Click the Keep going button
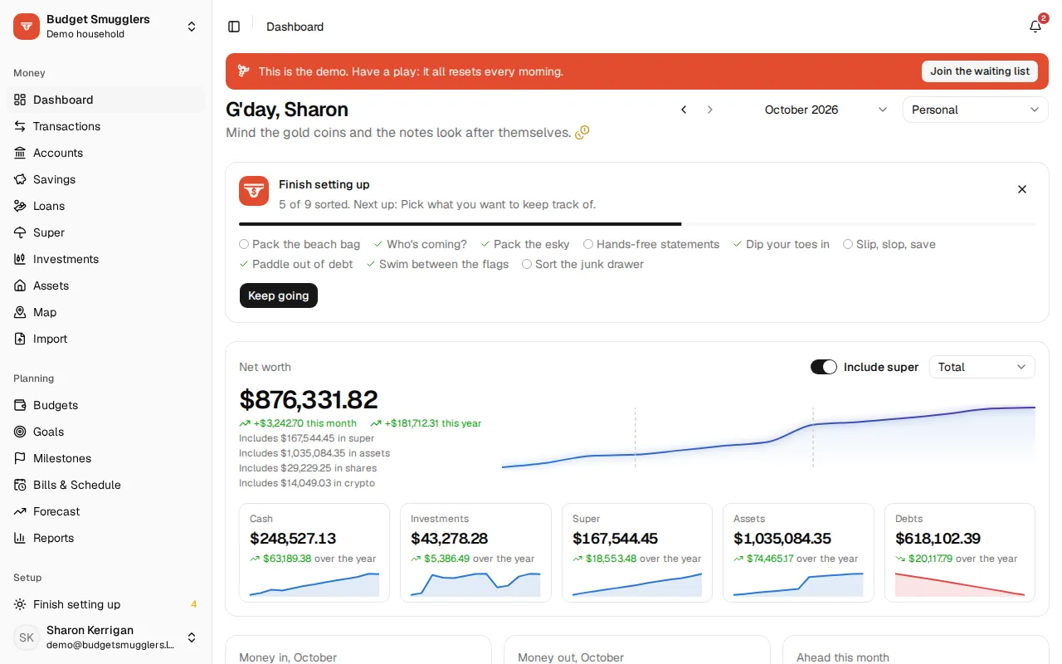The height and width of the screenshot is (664, 1062). coord(279,295)
